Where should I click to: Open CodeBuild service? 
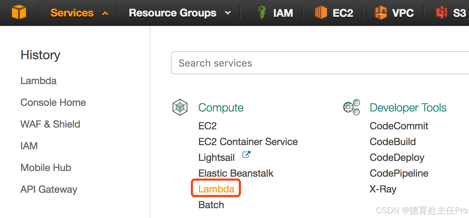click(393, 142)
